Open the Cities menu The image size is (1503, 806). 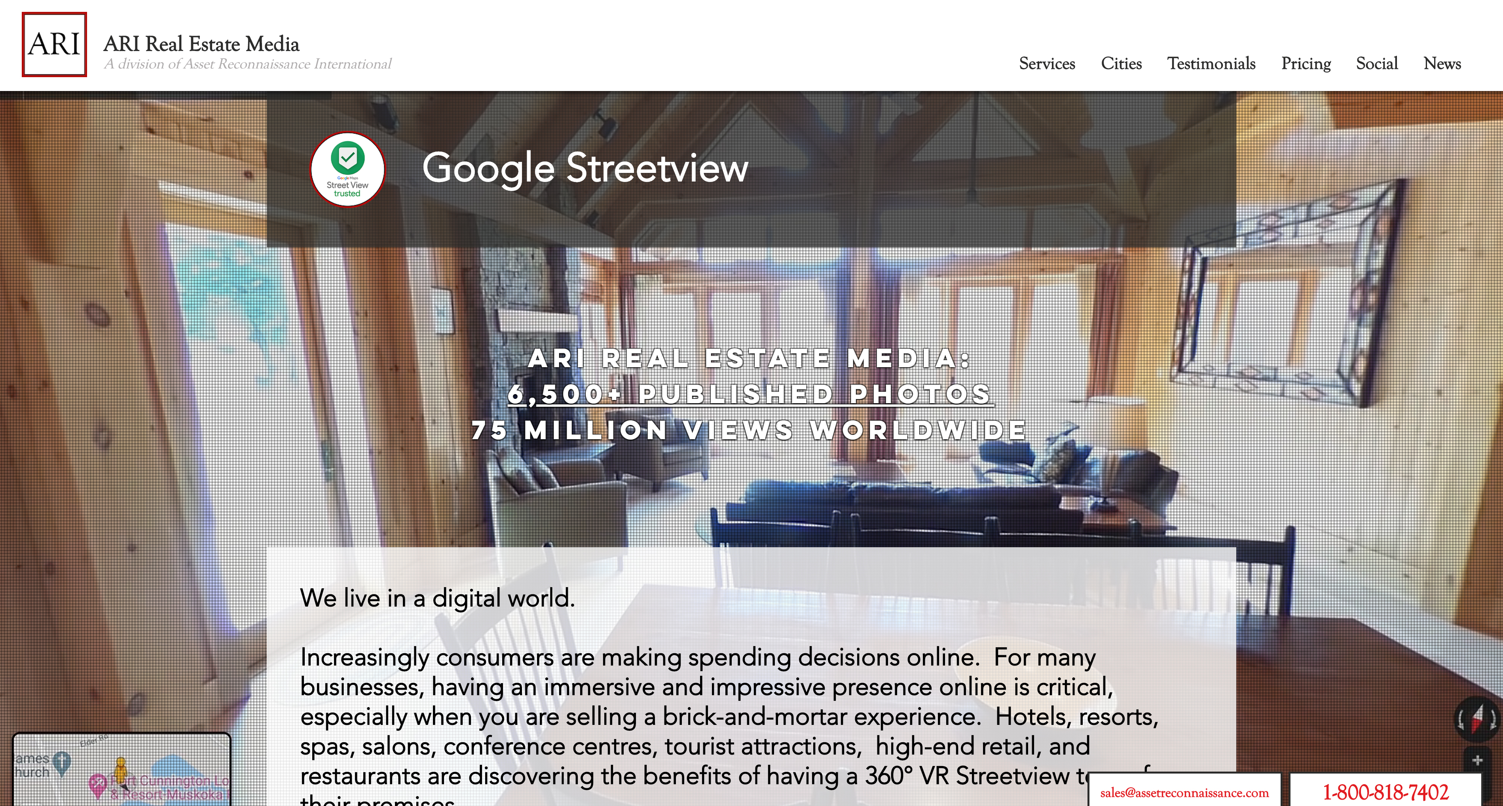click(x=1121, y=64)
